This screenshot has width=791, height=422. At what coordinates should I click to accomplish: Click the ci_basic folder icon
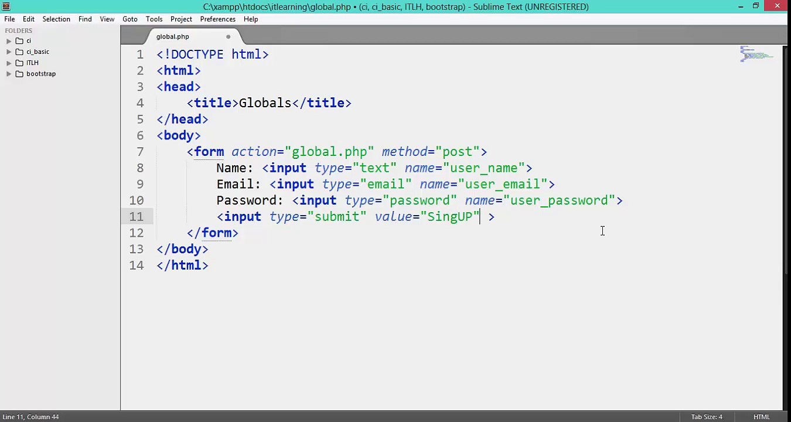19,52
